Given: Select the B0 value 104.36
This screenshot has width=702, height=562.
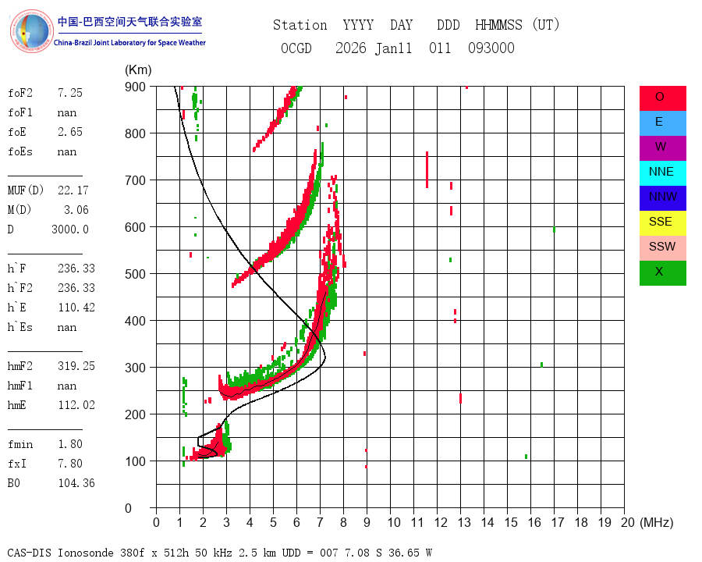Looking at the screenshot, I should point(76,483).
